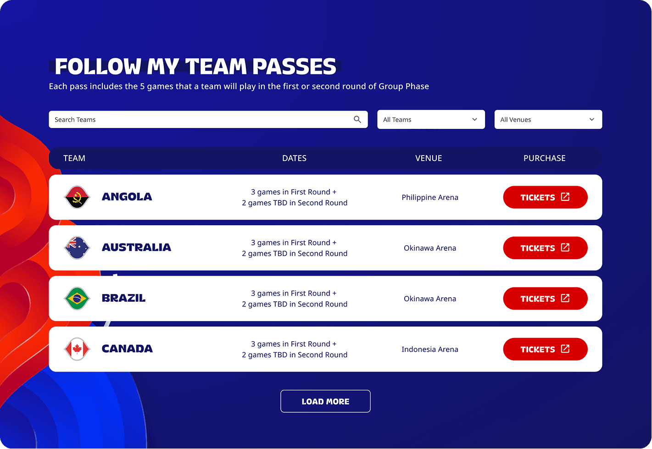Click inside the Search Teams field
The width and height of the screenshot is (652, 449).
[x=184, y=119]
